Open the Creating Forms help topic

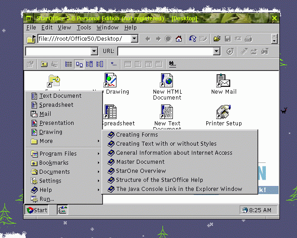(180, 135)
